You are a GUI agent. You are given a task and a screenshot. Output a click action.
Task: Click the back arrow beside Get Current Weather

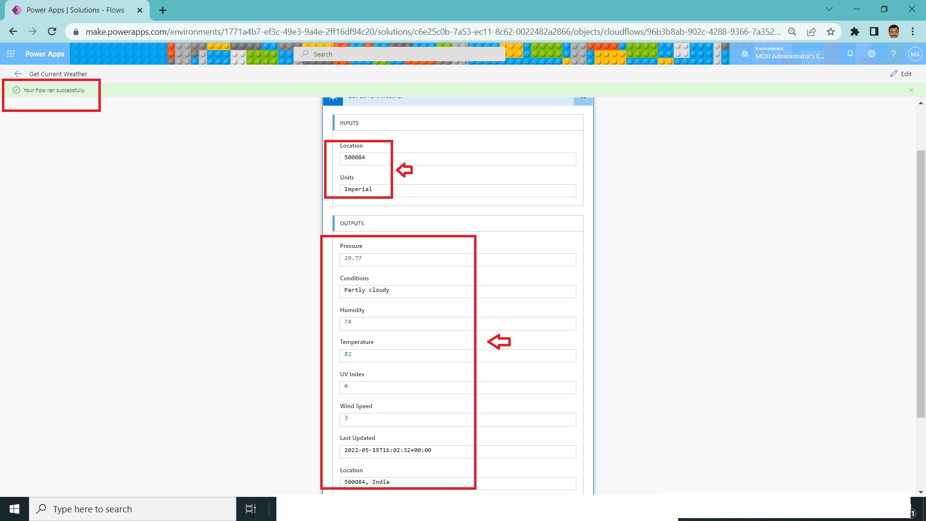(18, 73)
